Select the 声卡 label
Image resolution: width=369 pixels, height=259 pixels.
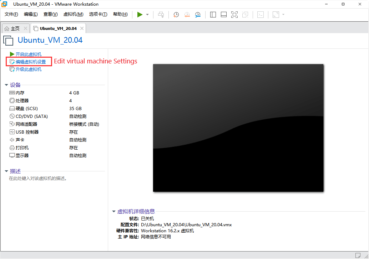coord(20,140)
